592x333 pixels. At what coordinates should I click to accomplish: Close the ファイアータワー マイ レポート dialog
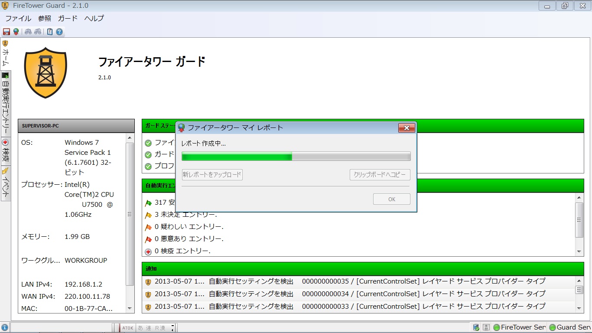(407, 128)
